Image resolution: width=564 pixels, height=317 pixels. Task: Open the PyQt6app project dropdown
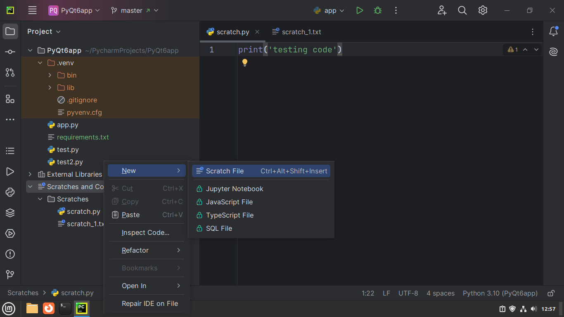tap(74, 10)
